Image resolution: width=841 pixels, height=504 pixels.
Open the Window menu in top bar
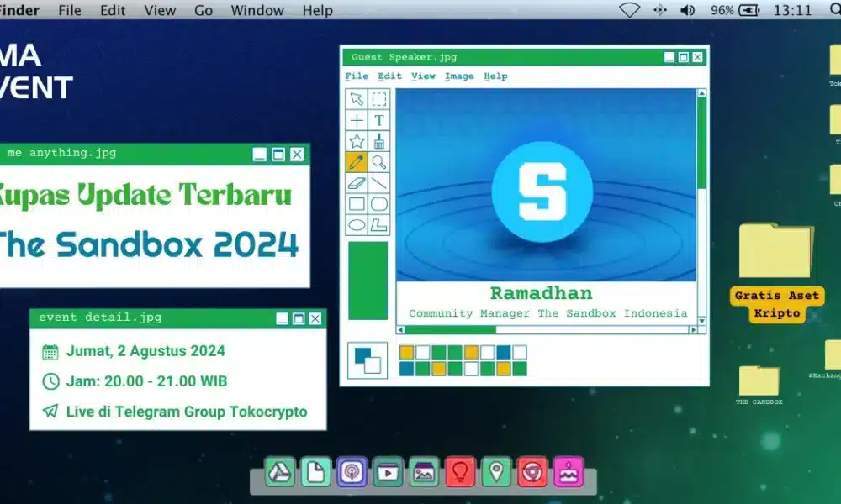tap(257, 10)
